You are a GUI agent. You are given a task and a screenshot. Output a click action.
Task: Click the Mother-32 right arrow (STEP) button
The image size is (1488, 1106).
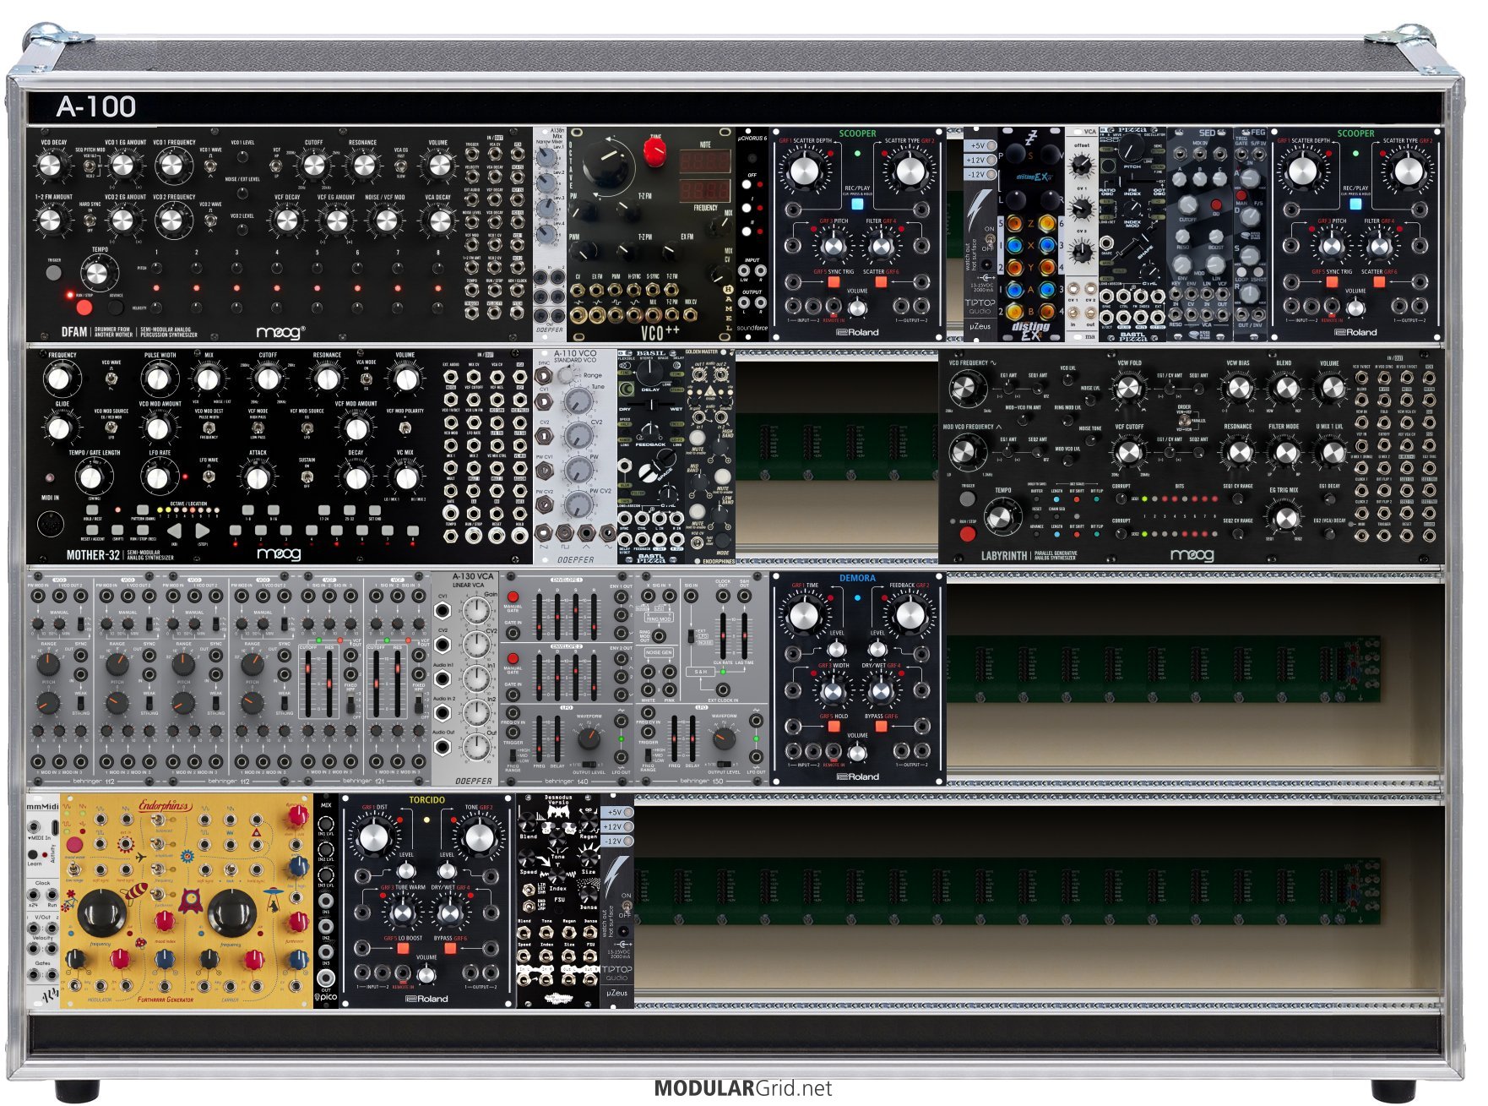(203, 531)
